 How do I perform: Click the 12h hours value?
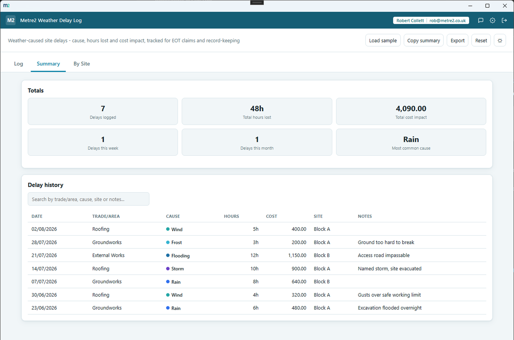click(x=254, y=255)
